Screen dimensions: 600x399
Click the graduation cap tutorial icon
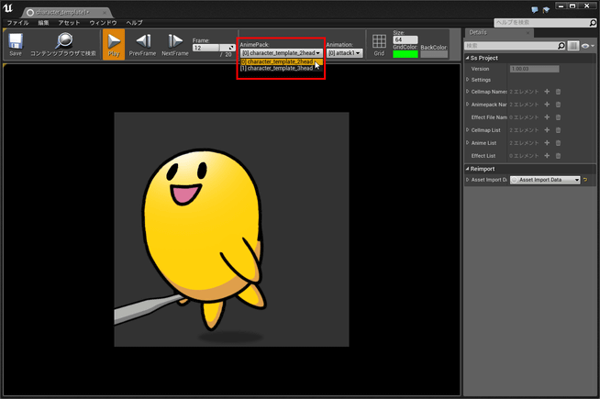(546, 10)
